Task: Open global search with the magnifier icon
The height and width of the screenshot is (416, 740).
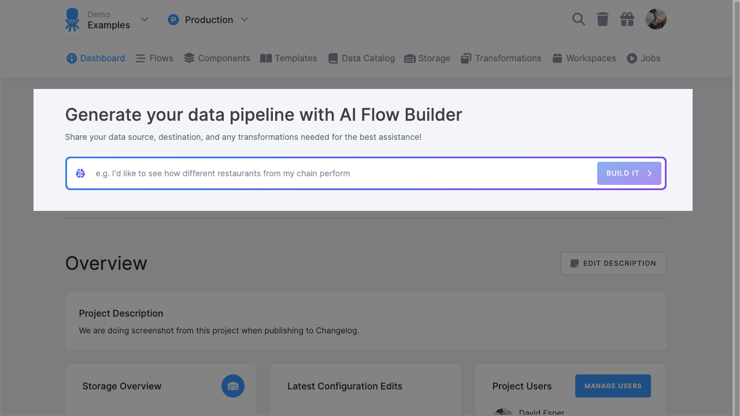Action: click(578, 19)
